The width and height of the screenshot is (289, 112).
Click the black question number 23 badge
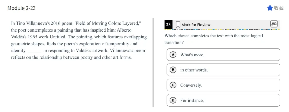point(168,25)
